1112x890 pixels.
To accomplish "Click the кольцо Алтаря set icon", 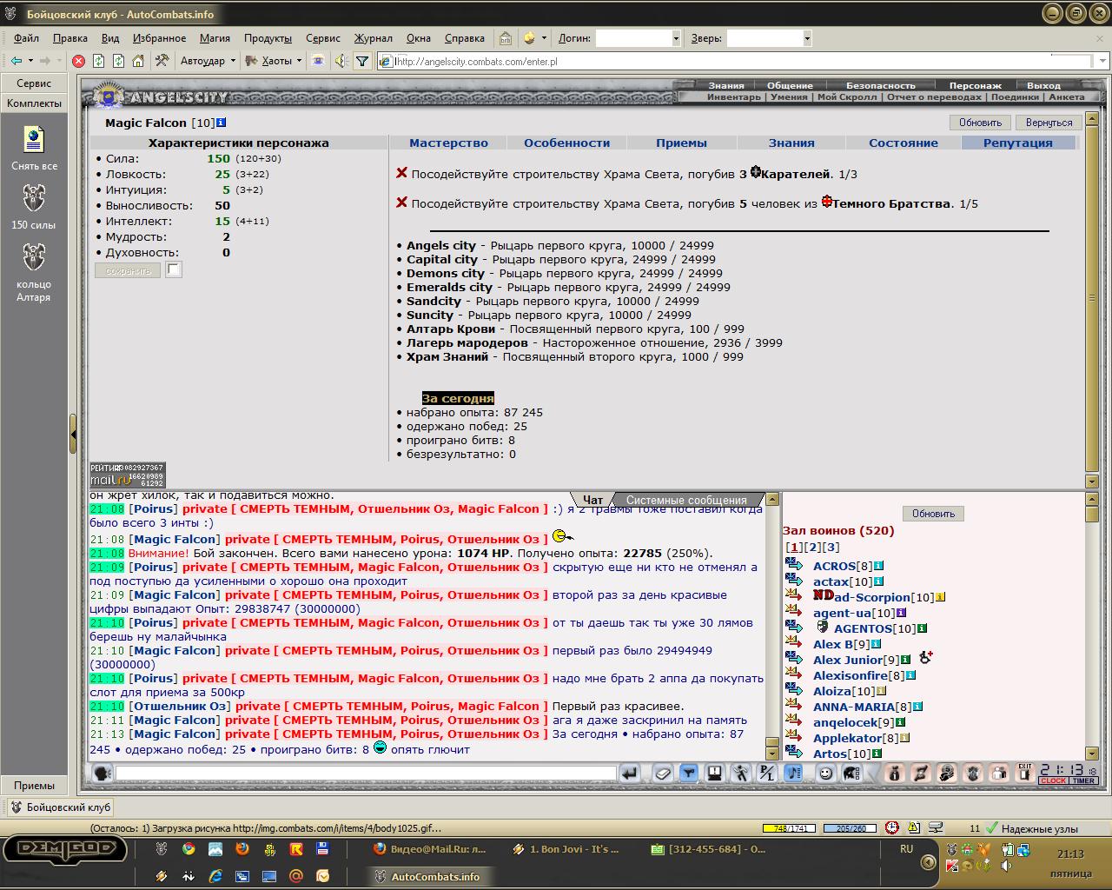I will [x=33, y=257].
